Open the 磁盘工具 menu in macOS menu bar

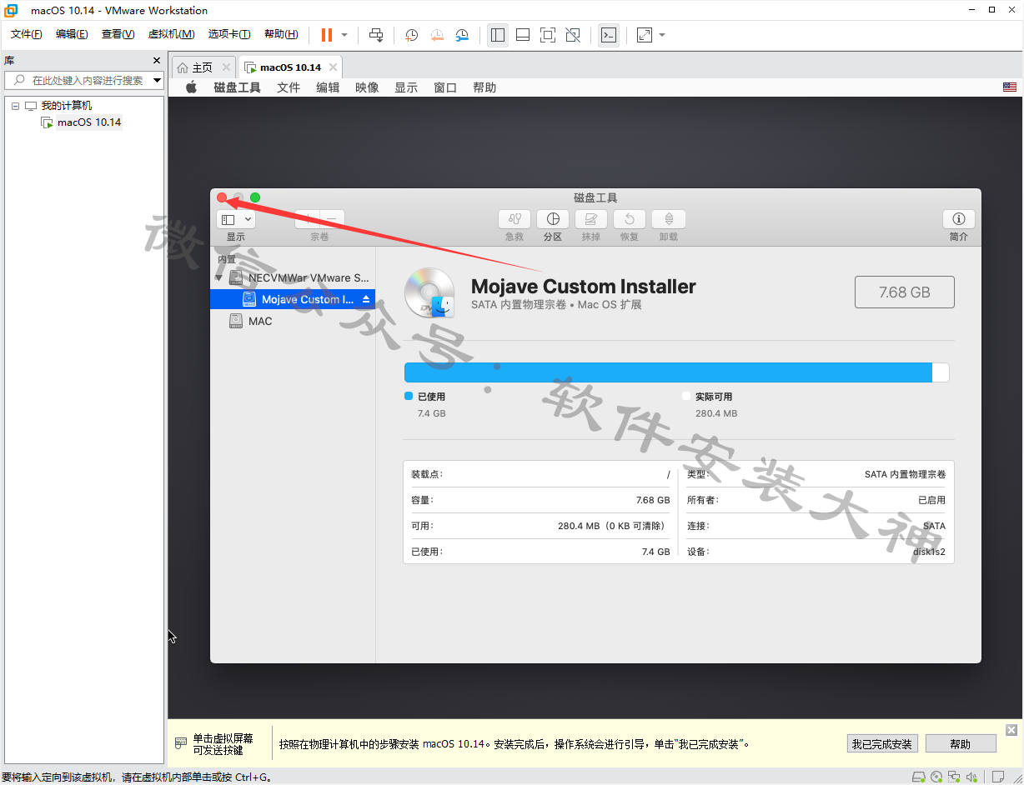click(238, 87)
